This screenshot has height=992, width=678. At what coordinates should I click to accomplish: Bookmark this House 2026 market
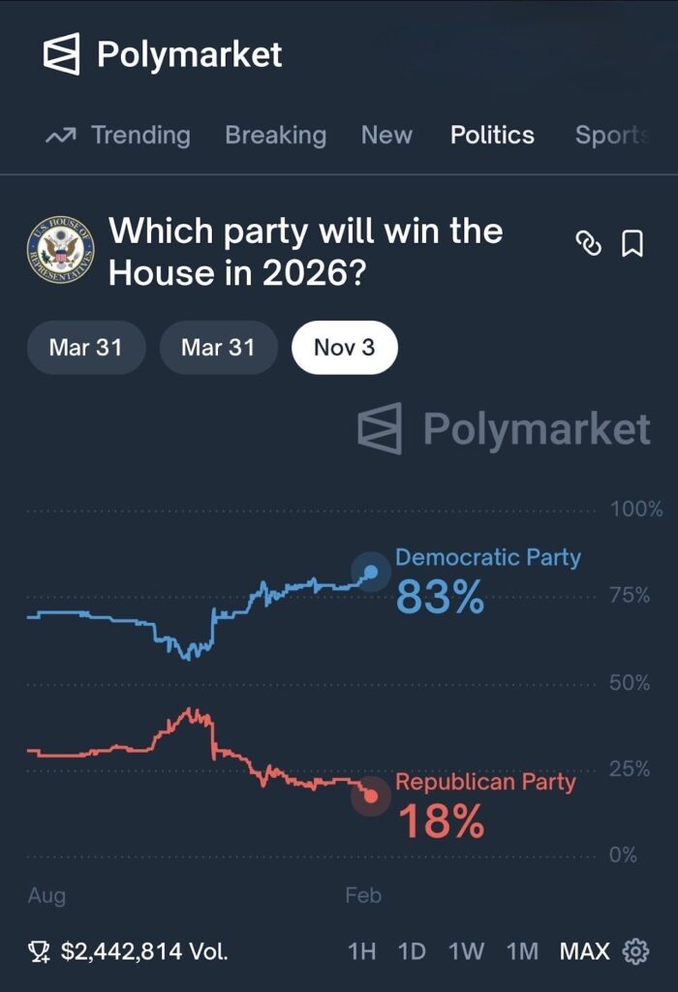pyautogui.click(x=632, y=244)
